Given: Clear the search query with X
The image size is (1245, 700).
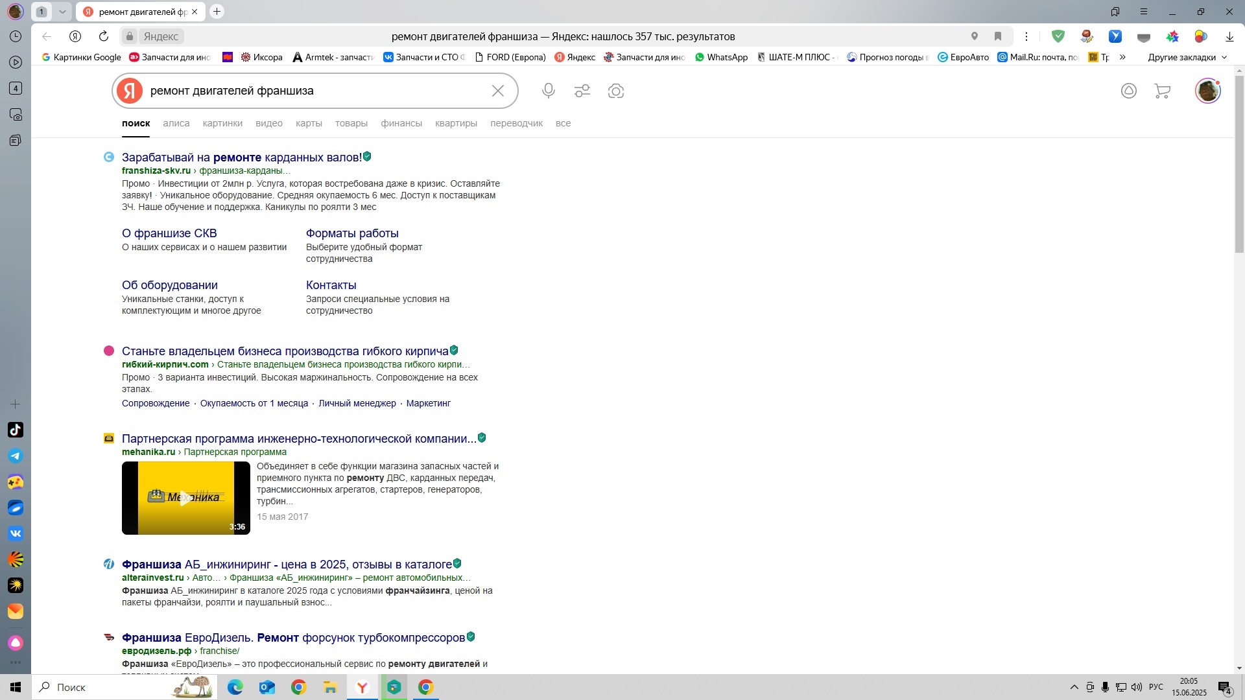Looking at the screenshot, I should [498, 91].
